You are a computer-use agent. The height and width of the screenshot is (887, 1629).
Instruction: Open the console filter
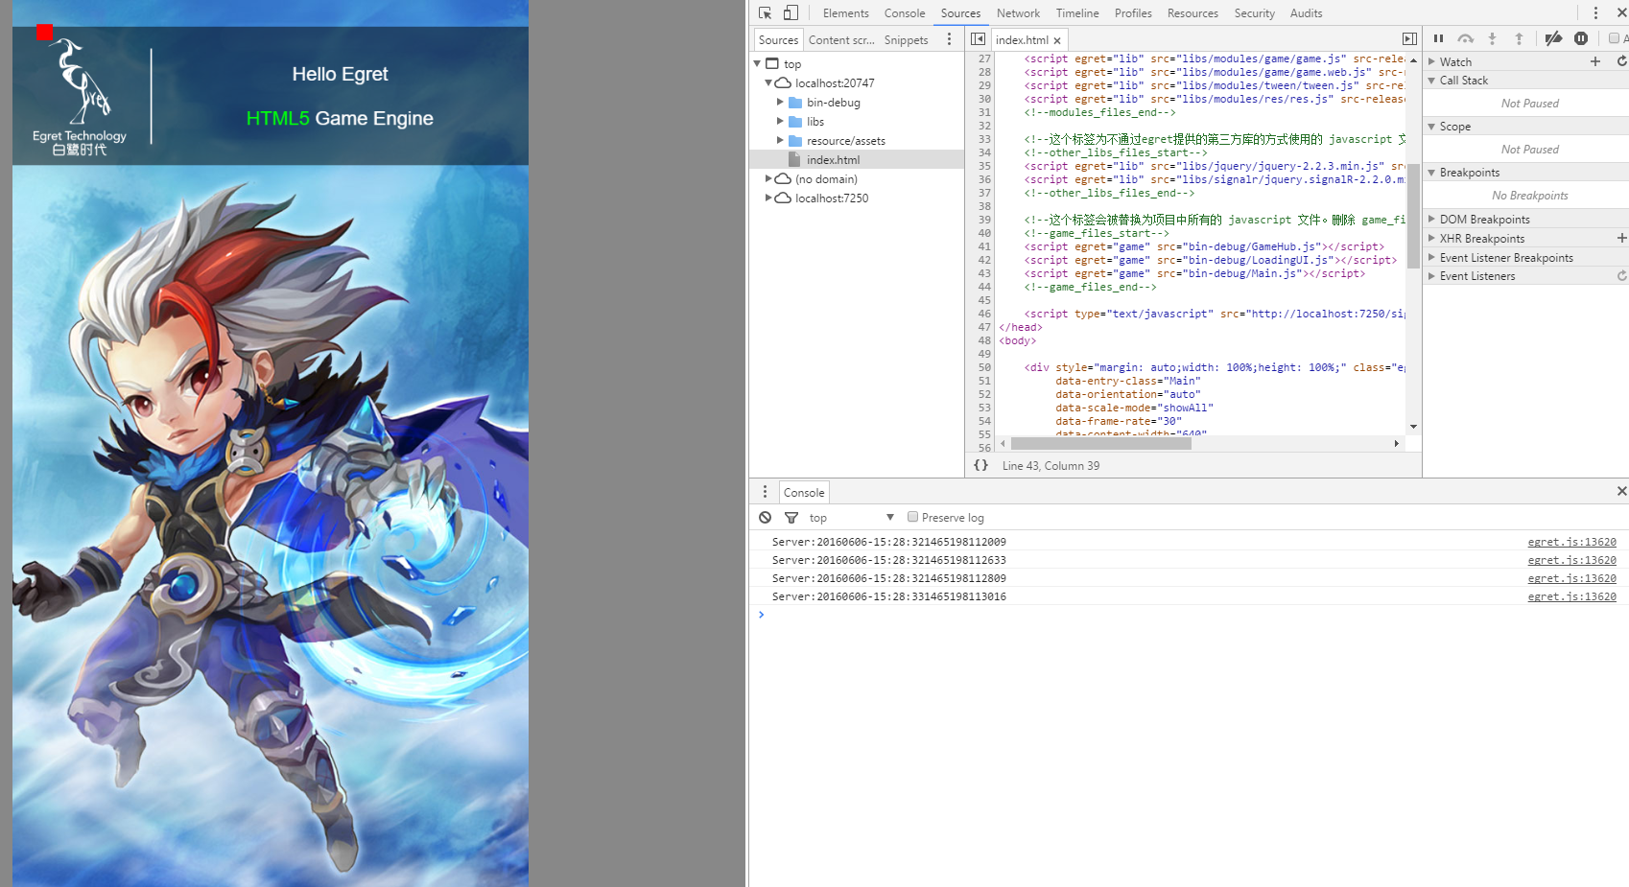coord(791,518)
